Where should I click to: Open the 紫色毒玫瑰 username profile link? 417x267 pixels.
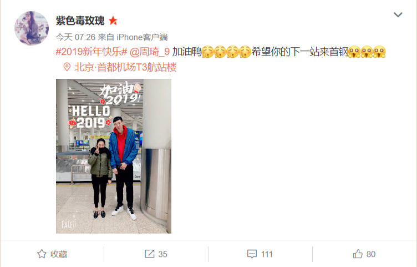tap(80, 21)
